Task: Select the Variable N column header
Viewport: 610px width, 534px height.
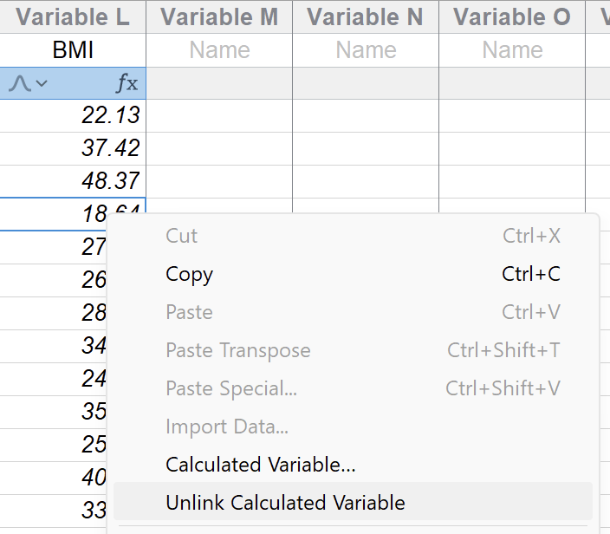Action: point(366,16)
